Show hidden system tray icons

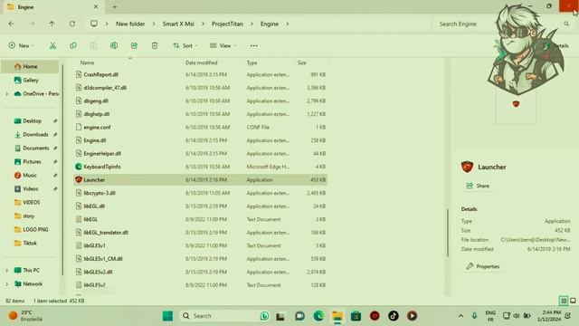click(460, 316)
